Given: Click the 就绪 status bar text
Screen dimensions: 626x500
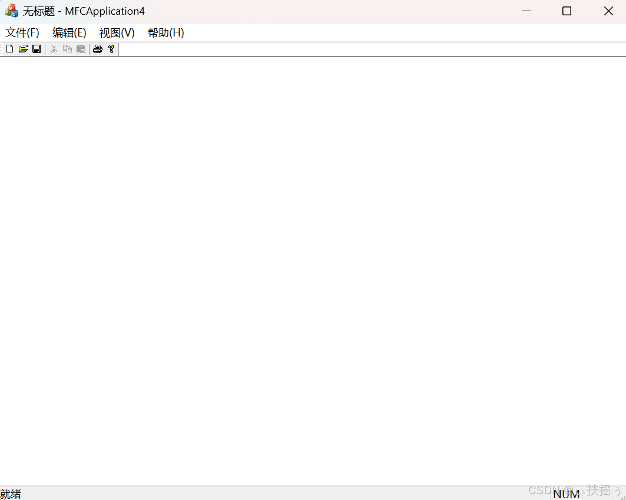Looking at the screenshot, I should tap(11, 495).
